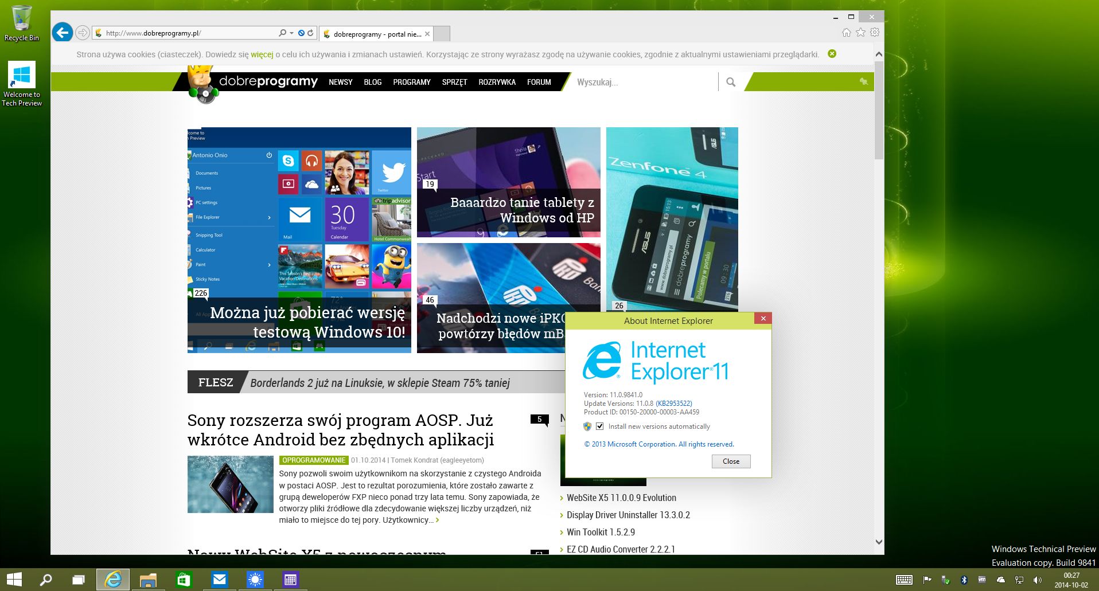Image resolution: width=1099 pixels, height=591 pixels.
Task: Open the KB2953522 update link
Action: pyautogui.click(x=674, y=404)
